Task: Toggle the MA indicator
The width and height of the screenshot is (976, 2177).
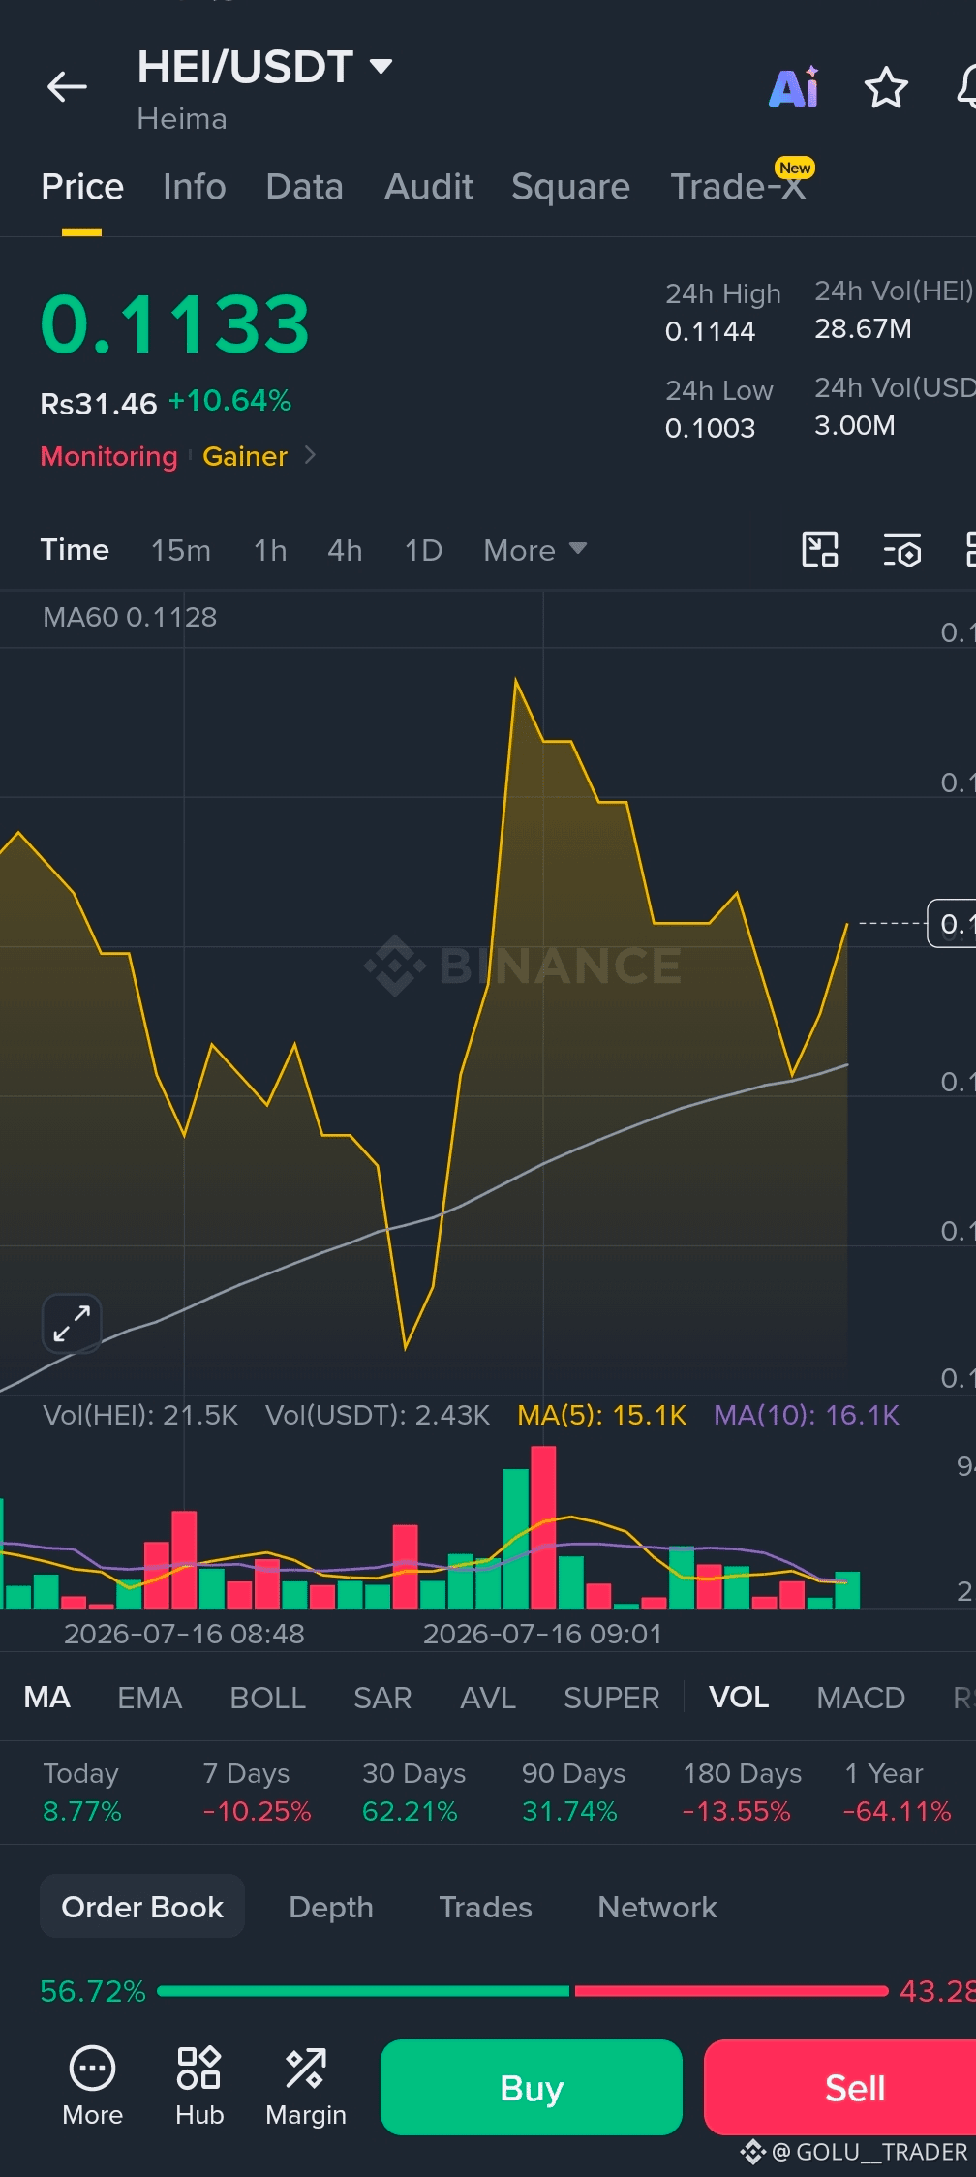Action: [47, 1698]
